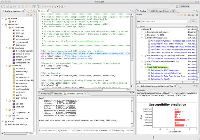Open Navigator view menu triangle
200x140 pixels.
pos(34,15)
